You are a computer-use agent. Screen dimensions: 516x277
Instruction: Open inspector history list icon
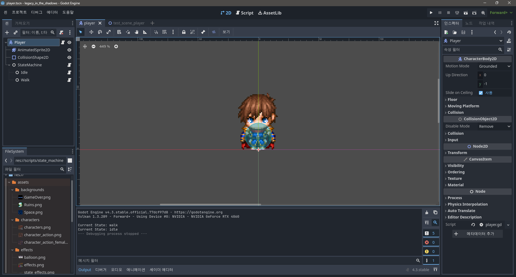click(509, 32)
